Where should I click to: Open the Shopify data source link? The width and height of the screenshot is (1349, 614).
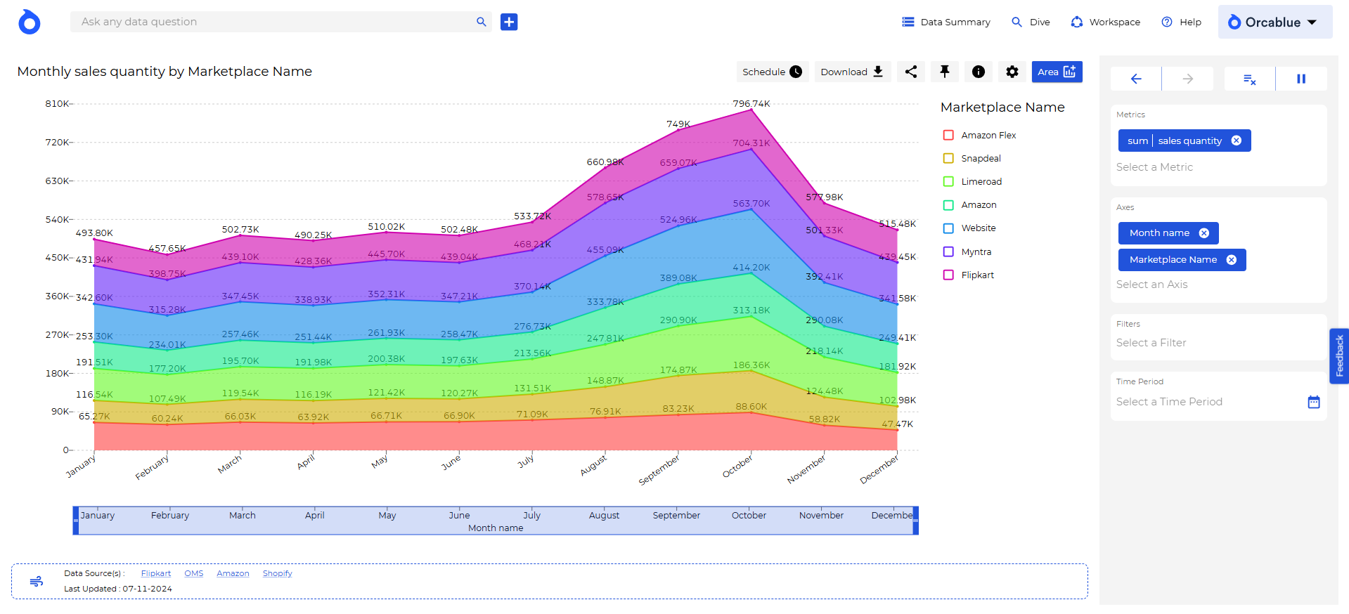point(278,573)
